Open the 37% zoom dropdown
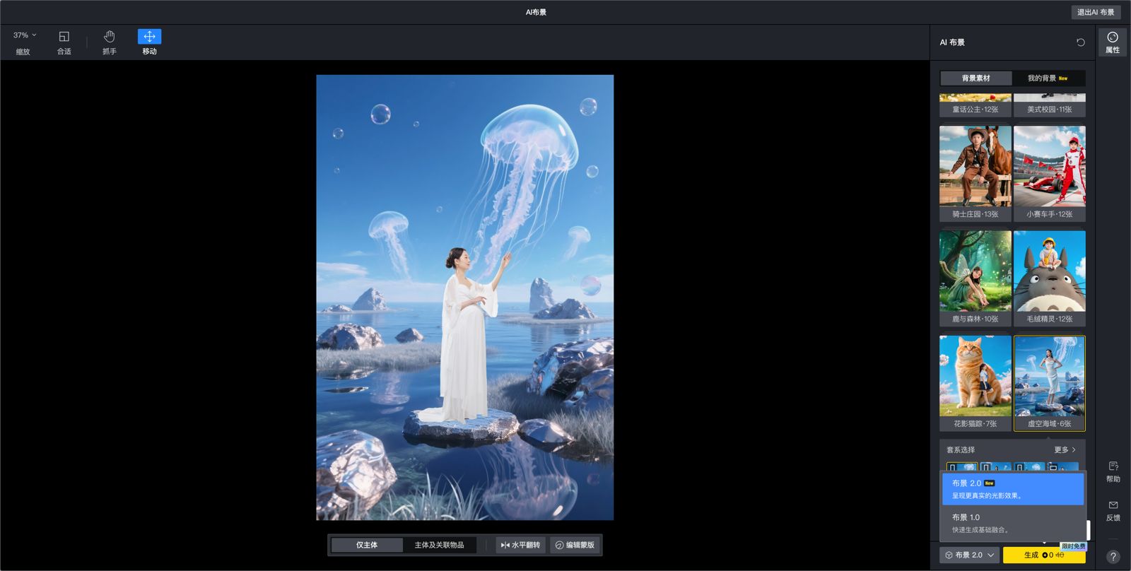Image resolution: width=1131 pixels, height=571 pixels. 25,35
